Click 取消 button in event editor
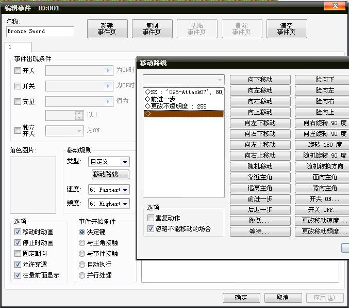This screenshot has height=308, width=349. [283, 298]
